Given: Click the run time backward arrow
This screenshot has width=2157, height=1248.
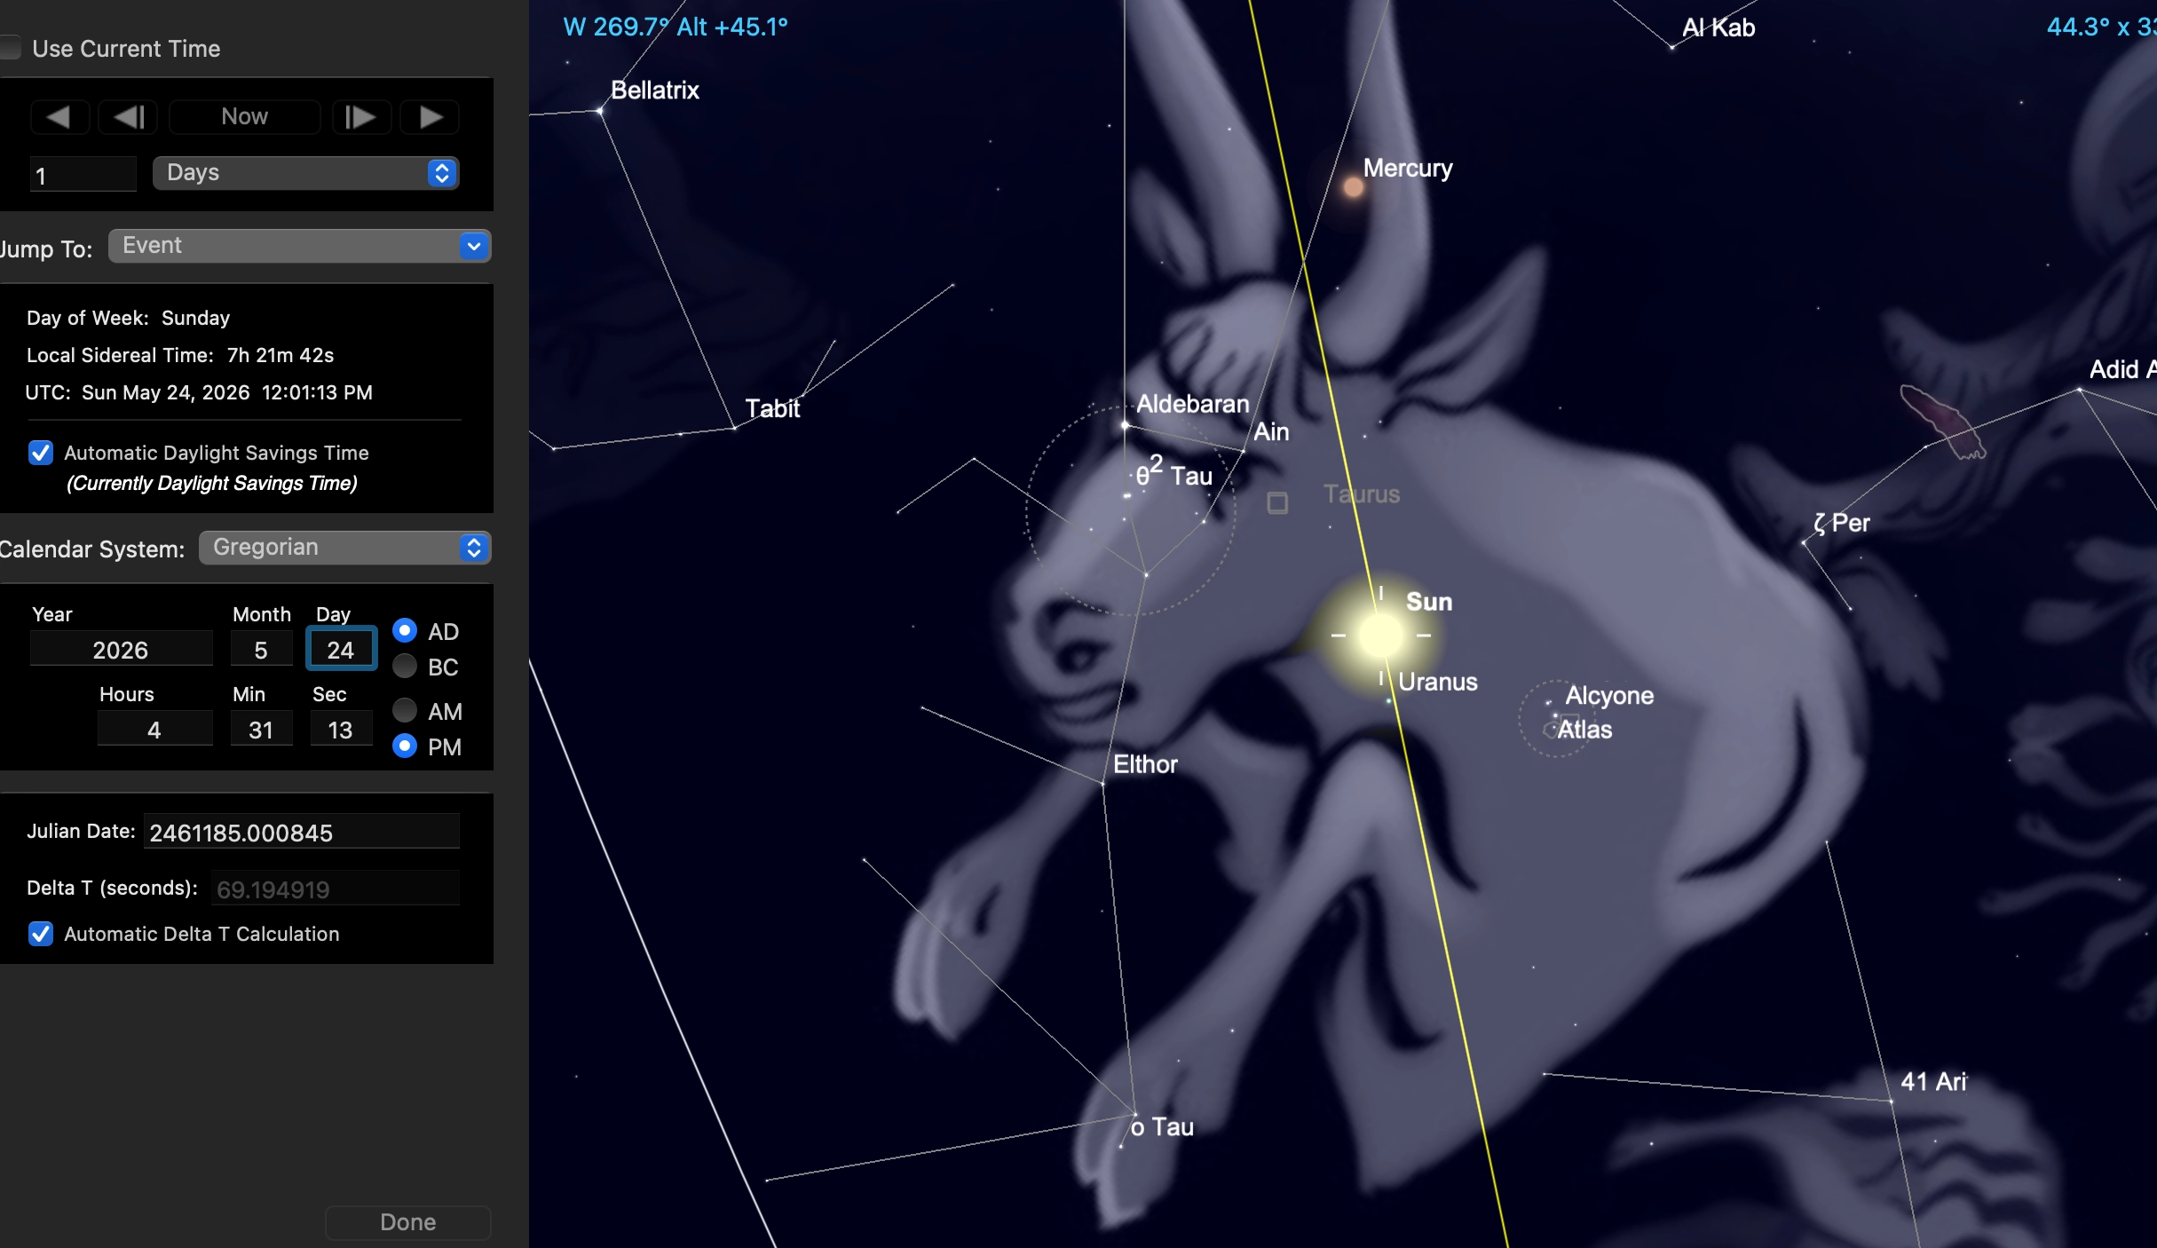Looking at the screenshot, I should click(x=59, y=117).
